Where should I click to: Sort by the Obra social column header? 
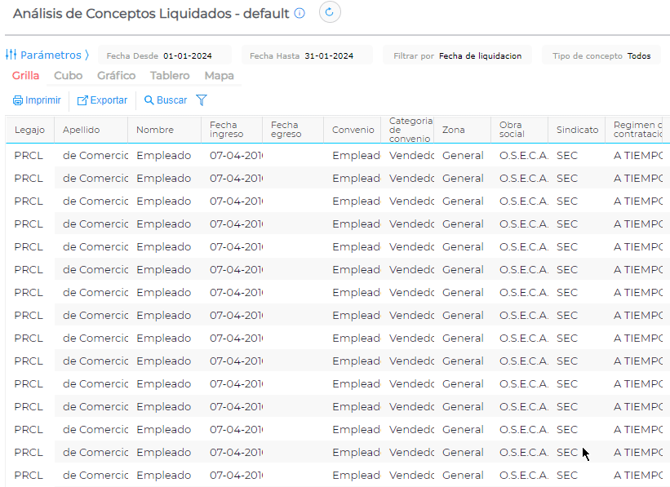(520, 130)
